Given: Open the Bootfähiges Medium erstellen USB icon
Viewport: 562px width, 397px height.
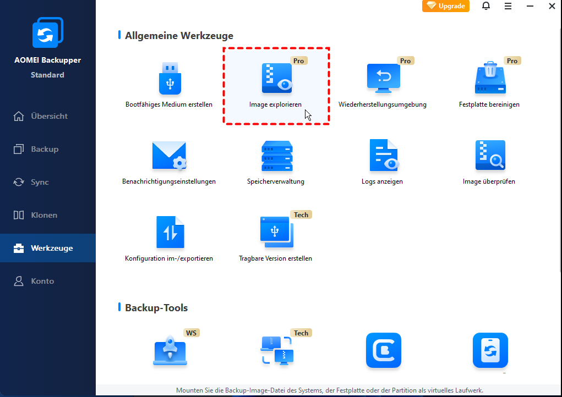Looking at the screenshot, I should pyautogui.click(x=170, y=79).
